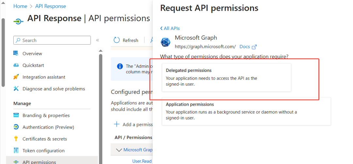
Task: Go back to All APIs
Action: click(x=170, y=28)
